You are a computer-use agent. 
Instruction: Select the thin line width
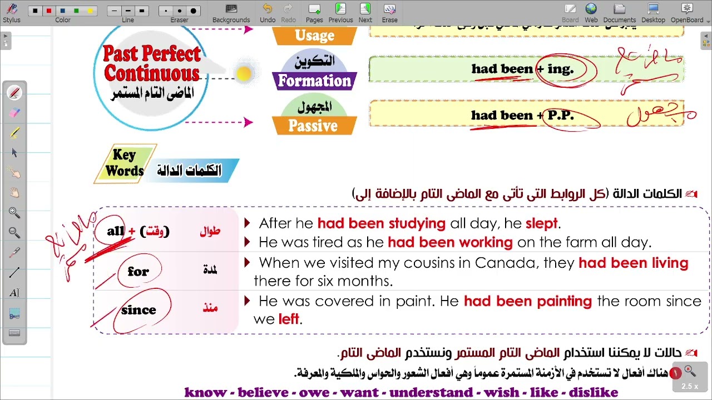click(x=115, y=11)
